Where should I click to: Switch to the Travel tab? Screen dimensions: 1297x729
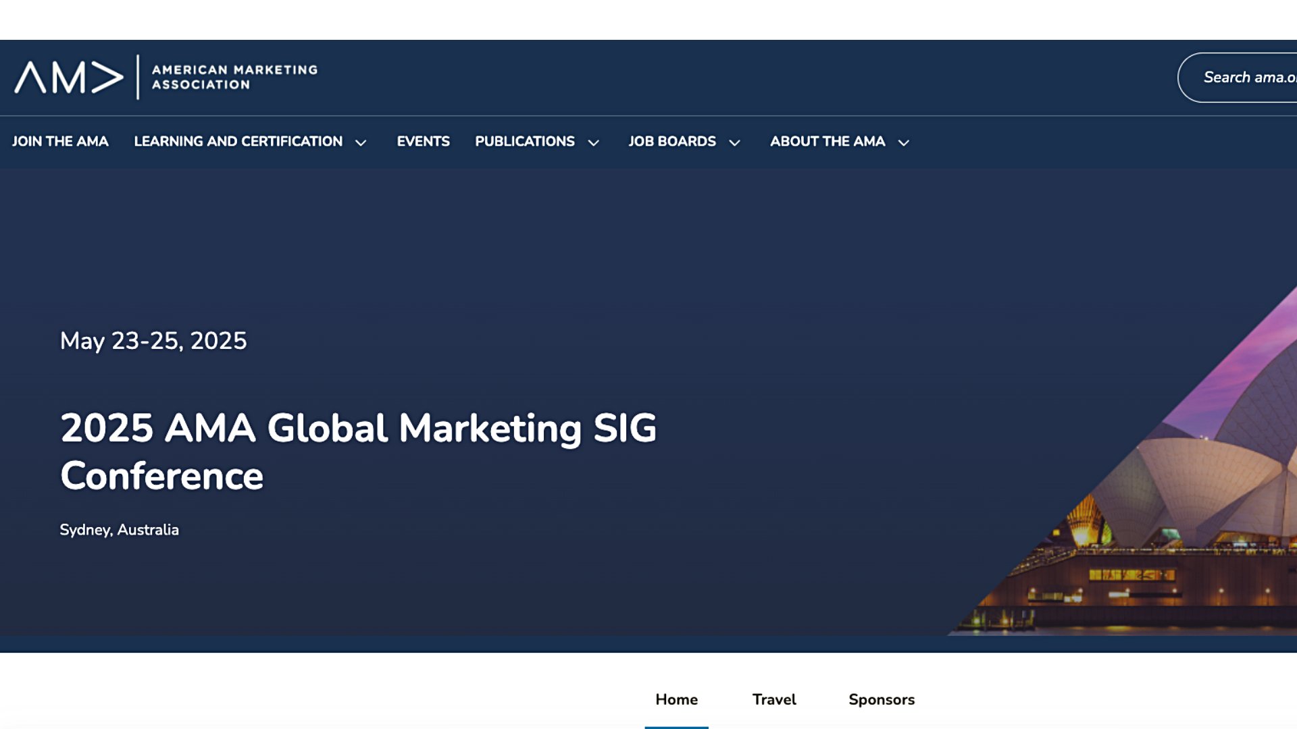click(774, 700)
